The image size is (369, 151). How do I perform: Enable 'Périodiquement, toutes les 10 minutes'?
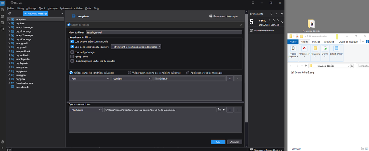coord(72,61)
